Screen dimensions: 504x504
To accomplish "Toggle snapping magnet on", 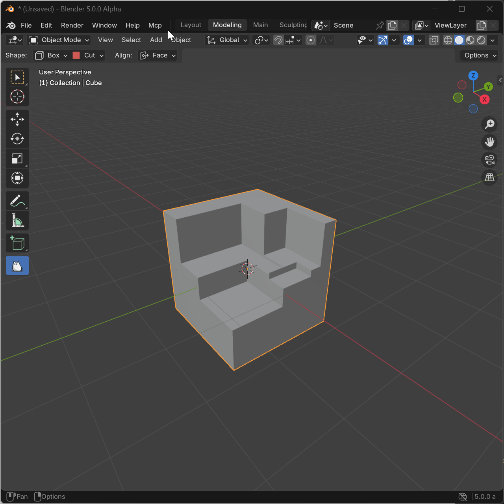I will tap(278, 40).
